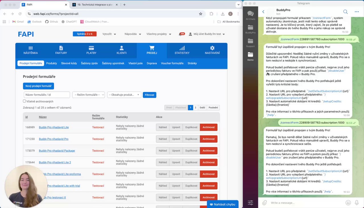The image size is (364, 208).
Task: Open the Šablony zpráv subtab
Action: (x=89, y=63)
